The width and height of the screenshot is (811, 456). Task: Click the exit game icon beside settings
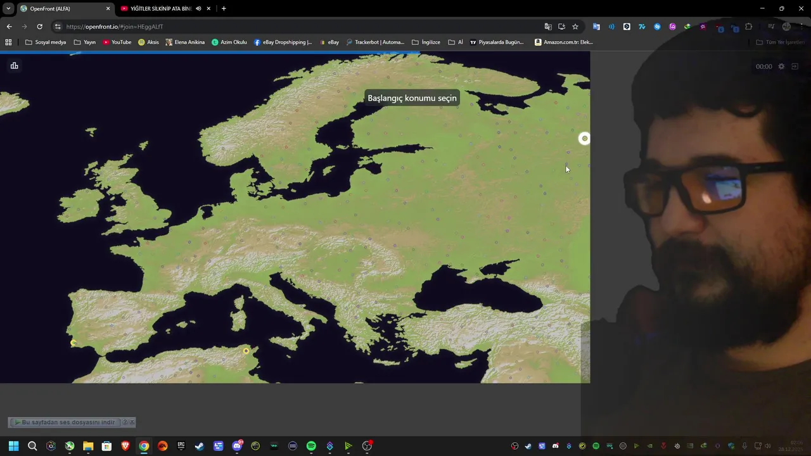795,66
